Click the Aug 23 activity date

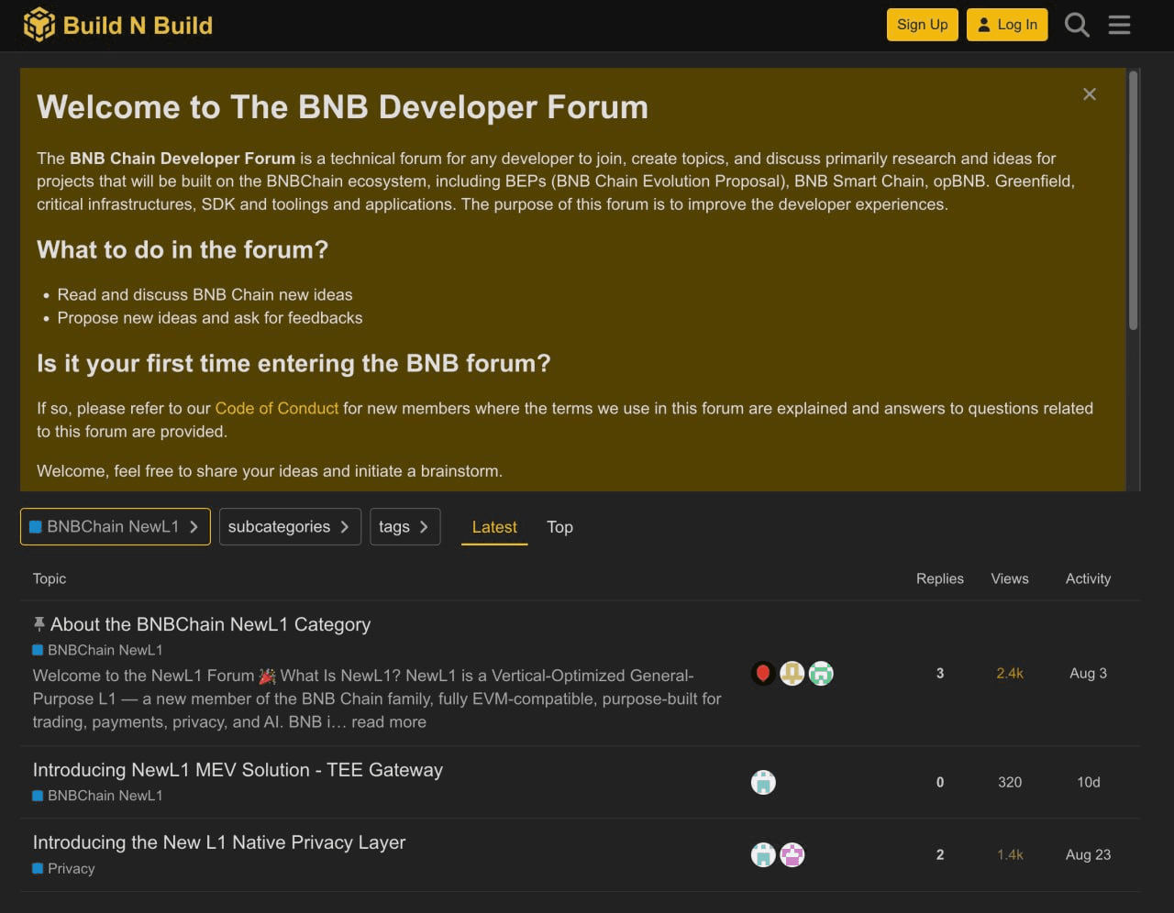[1088, 854]
